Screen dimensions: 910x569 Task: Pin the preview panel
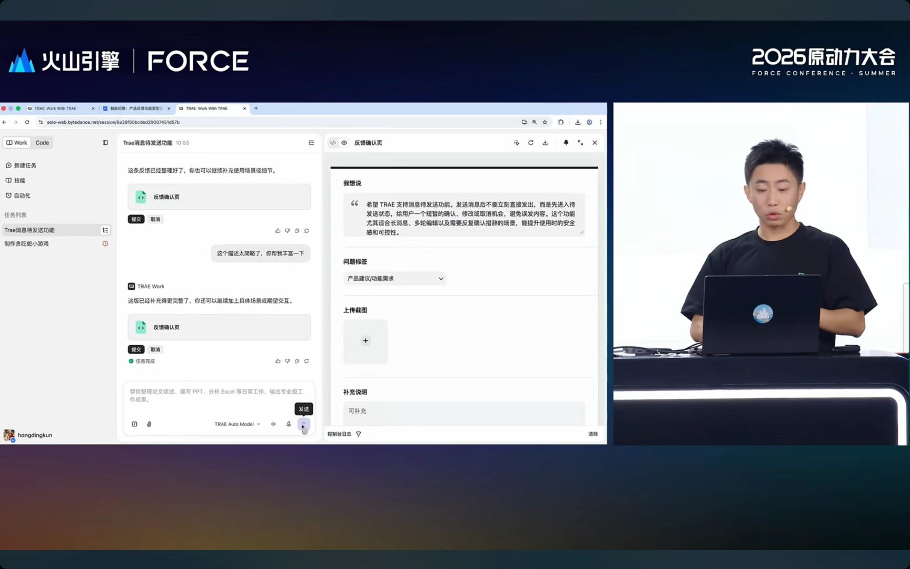[566, 143]
